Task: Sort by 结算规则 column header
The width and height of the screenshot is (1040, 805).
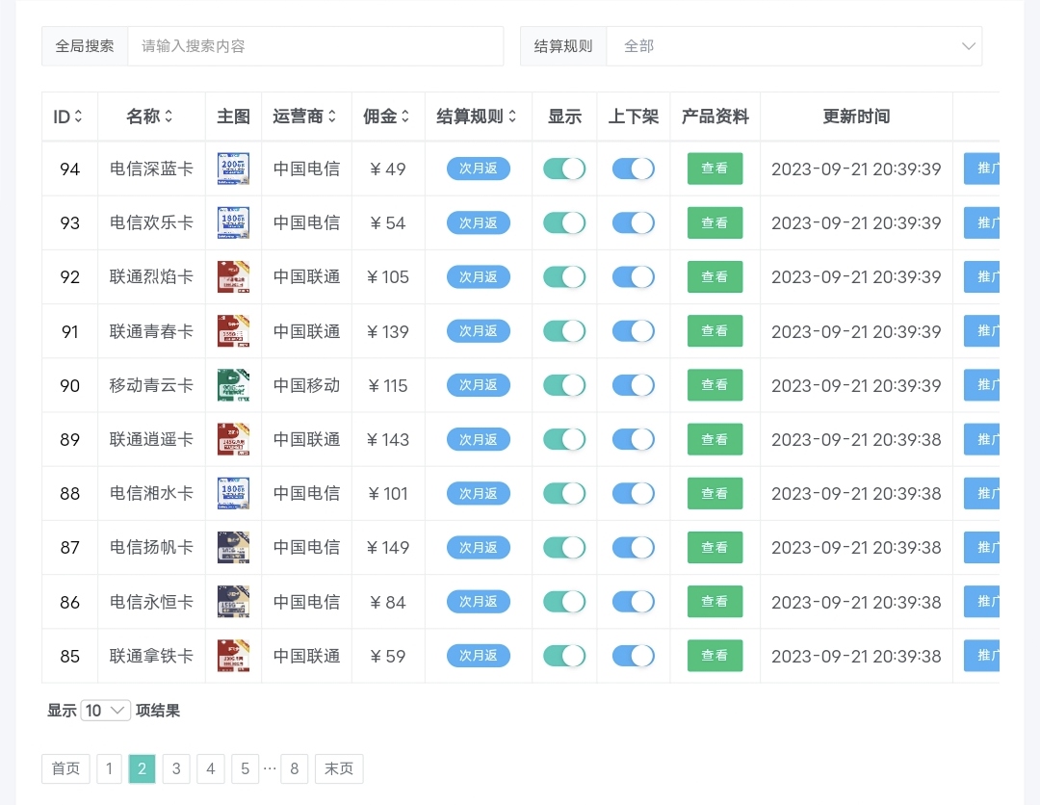Action: (478, 117)
